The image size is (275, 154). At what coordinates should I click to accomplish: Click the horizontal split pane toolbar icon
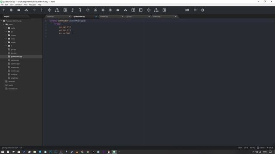click(x=34, y=10)
